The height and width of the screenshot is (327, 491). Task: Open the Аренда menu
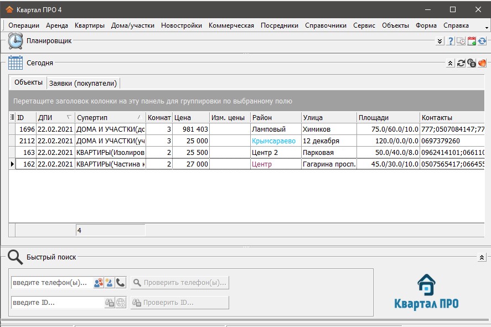[57, 25]
